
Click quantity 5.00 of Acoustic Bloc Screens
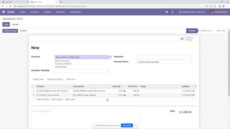coord(120,91)
